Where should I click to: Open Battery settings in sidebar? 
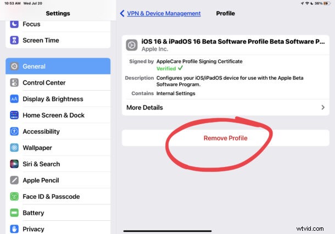(x=58, y=213)
